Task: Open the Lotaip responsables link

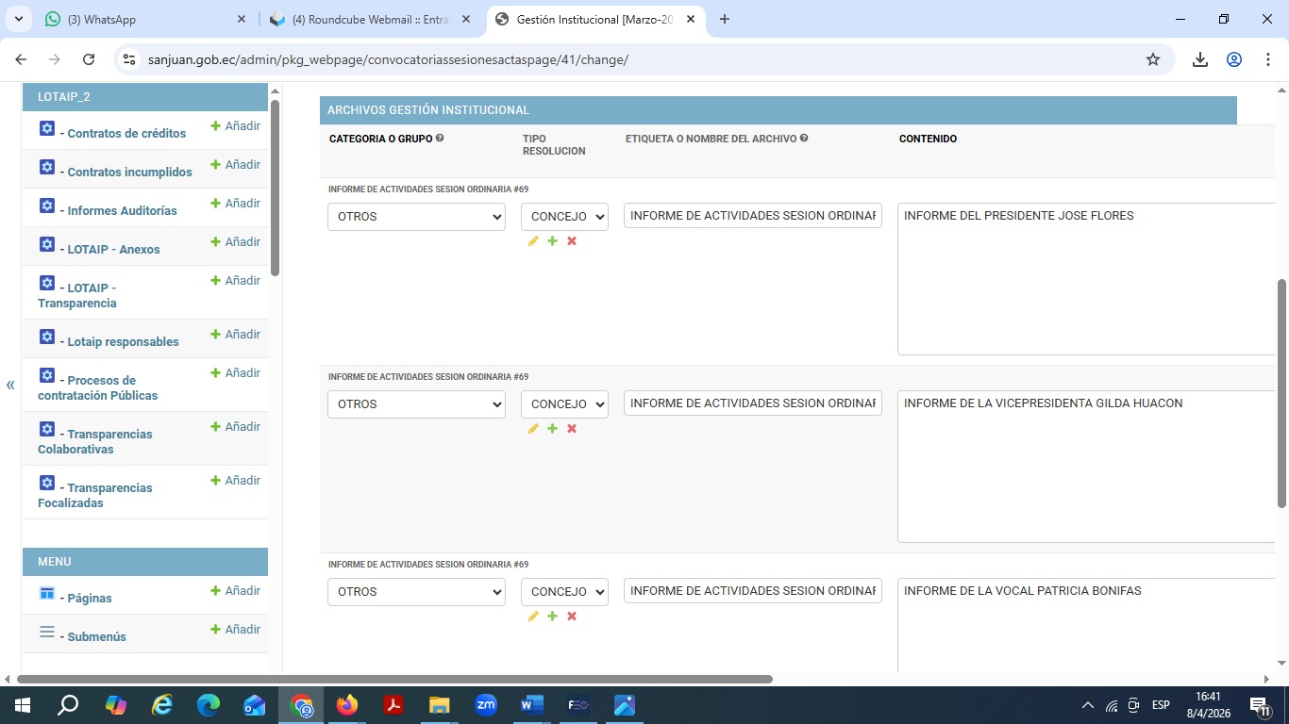Action: (123, 342)
